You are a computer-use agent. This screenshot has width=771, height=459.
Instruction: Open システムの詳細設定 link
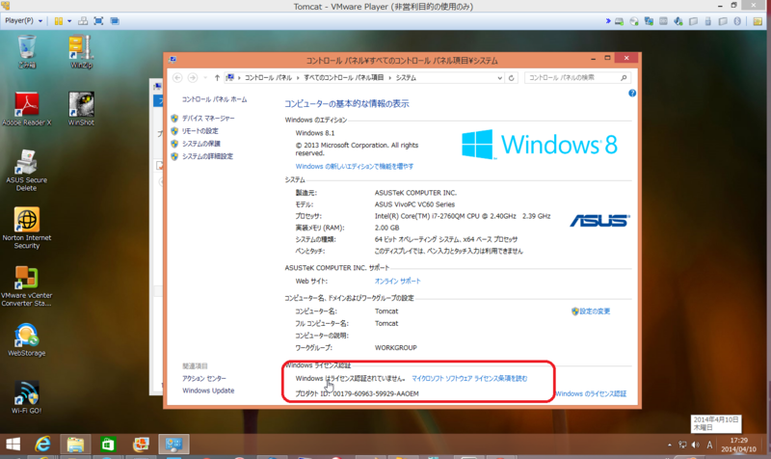point(207,156)
